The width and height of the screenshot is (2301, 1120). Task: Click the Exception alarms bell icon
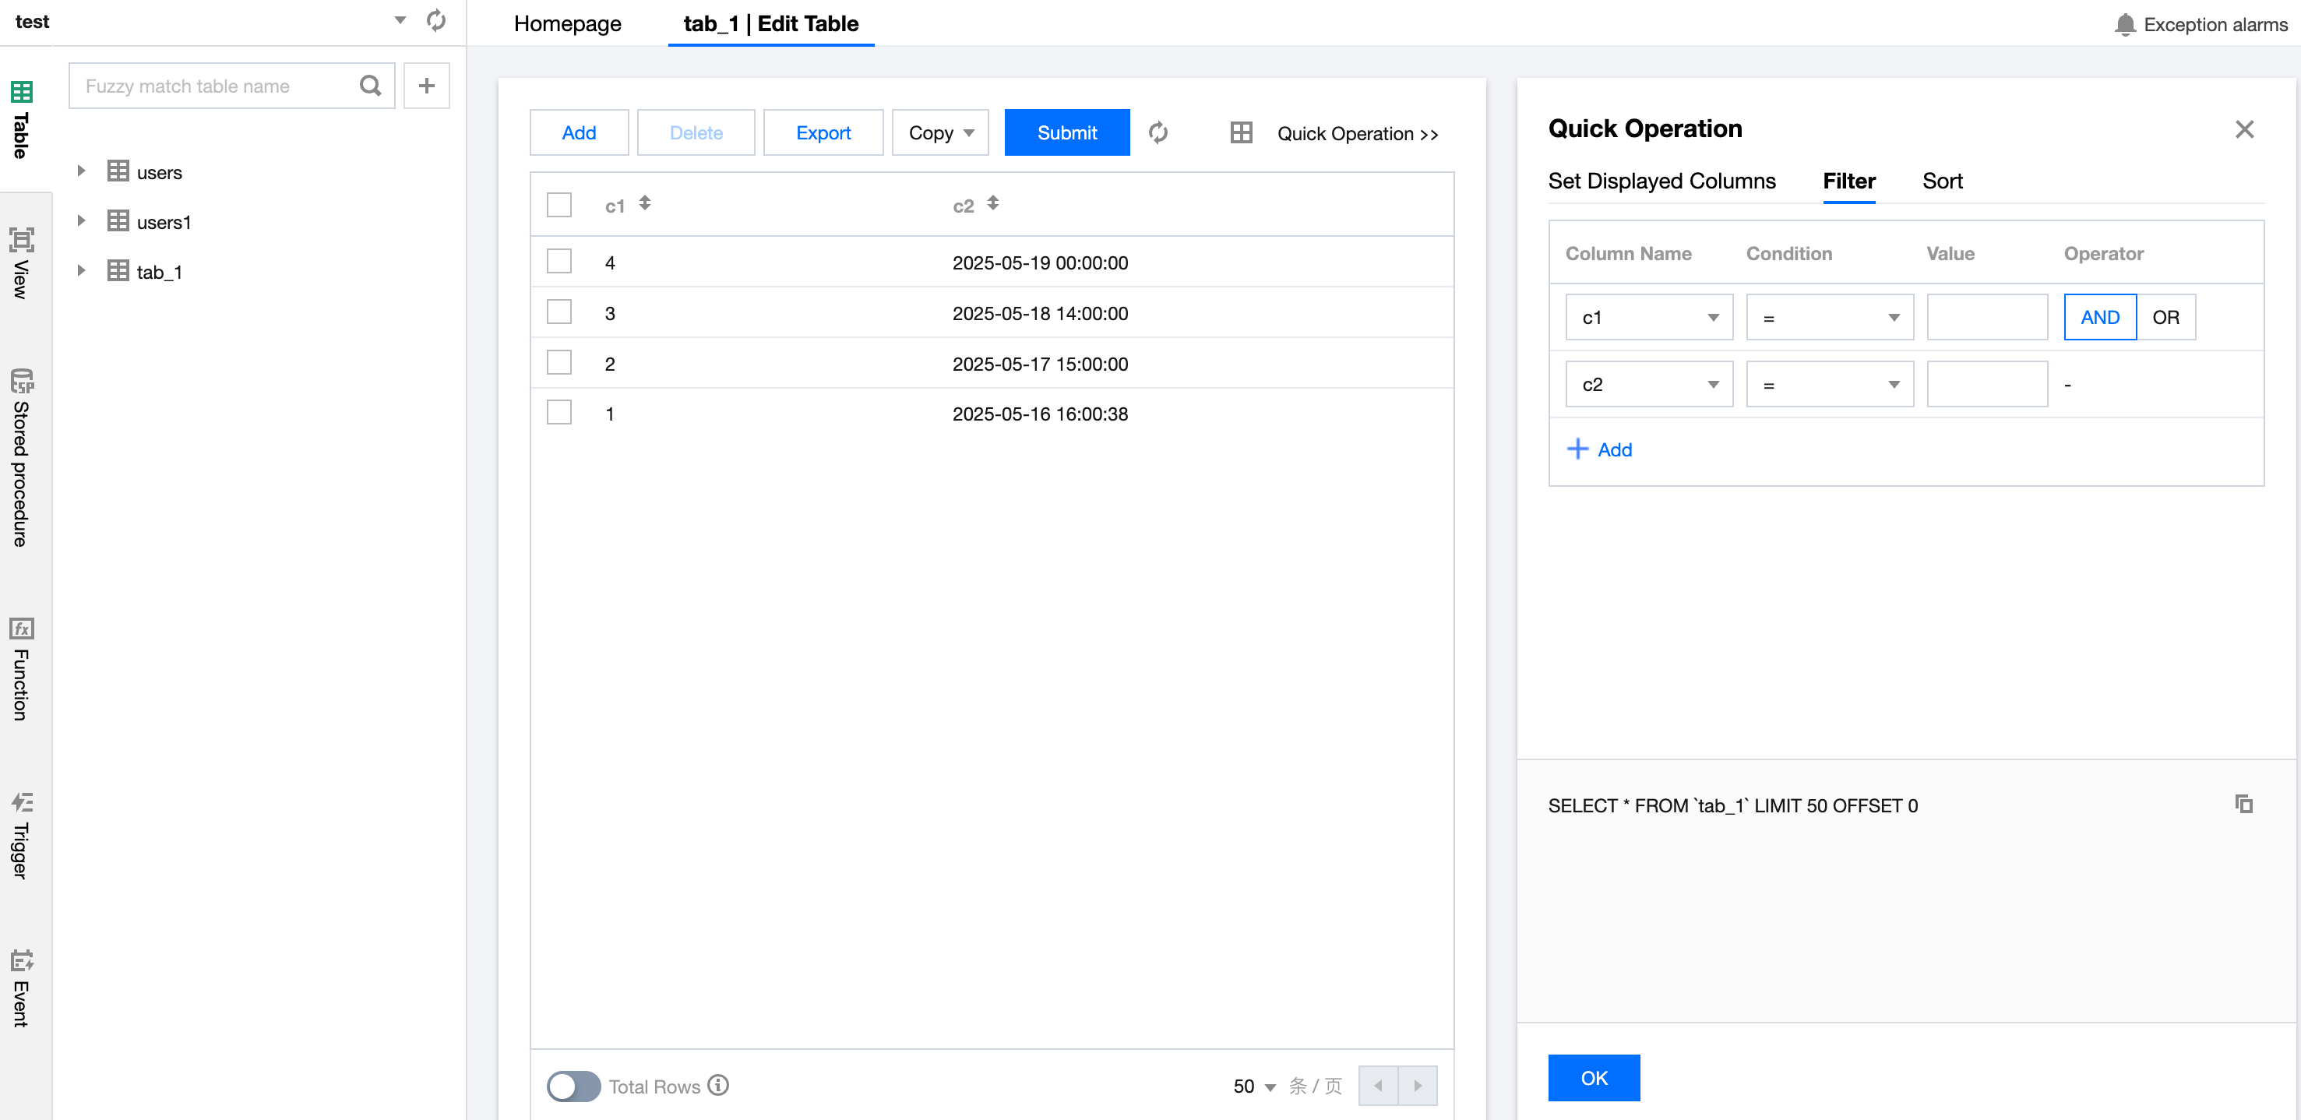2125,24
